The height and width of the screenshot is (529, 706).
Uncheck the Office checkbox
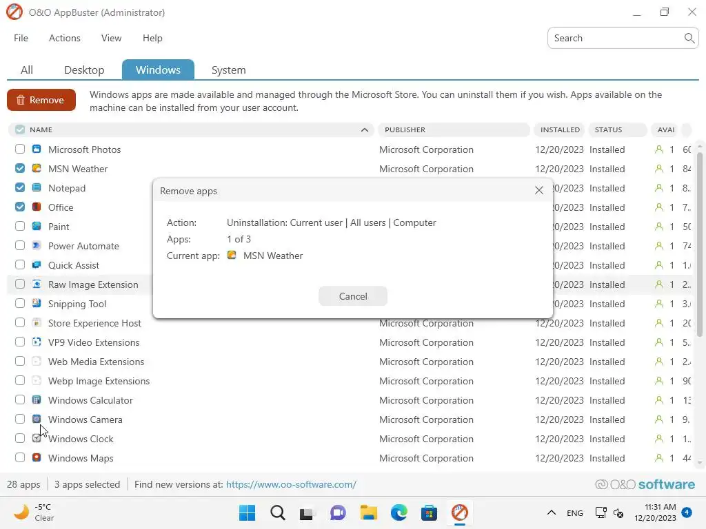coord(20,207)
